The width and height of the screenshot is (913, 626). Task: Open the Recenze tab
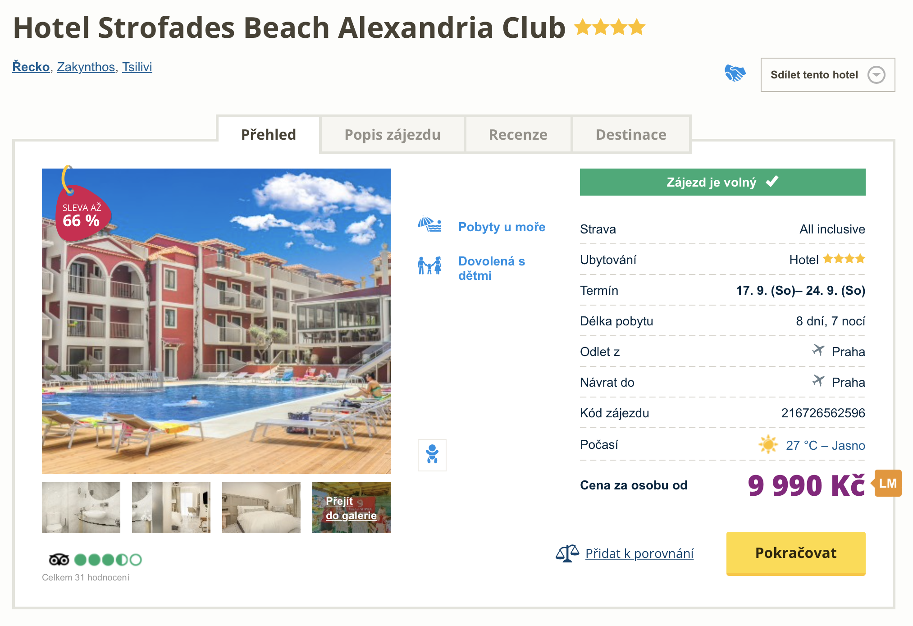coord(518,135)
